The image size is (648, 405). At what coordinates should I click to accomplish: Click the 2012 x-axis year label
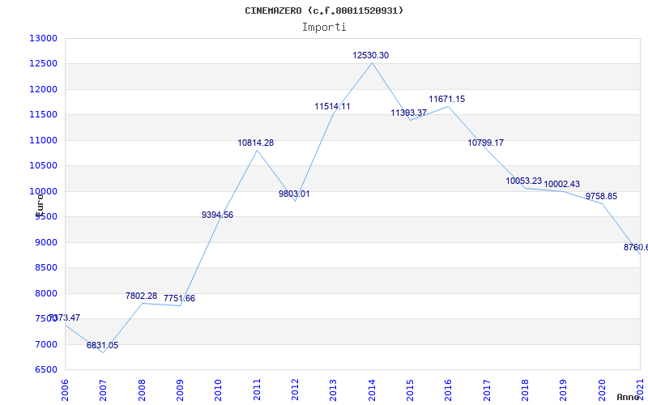pos(295,390)
